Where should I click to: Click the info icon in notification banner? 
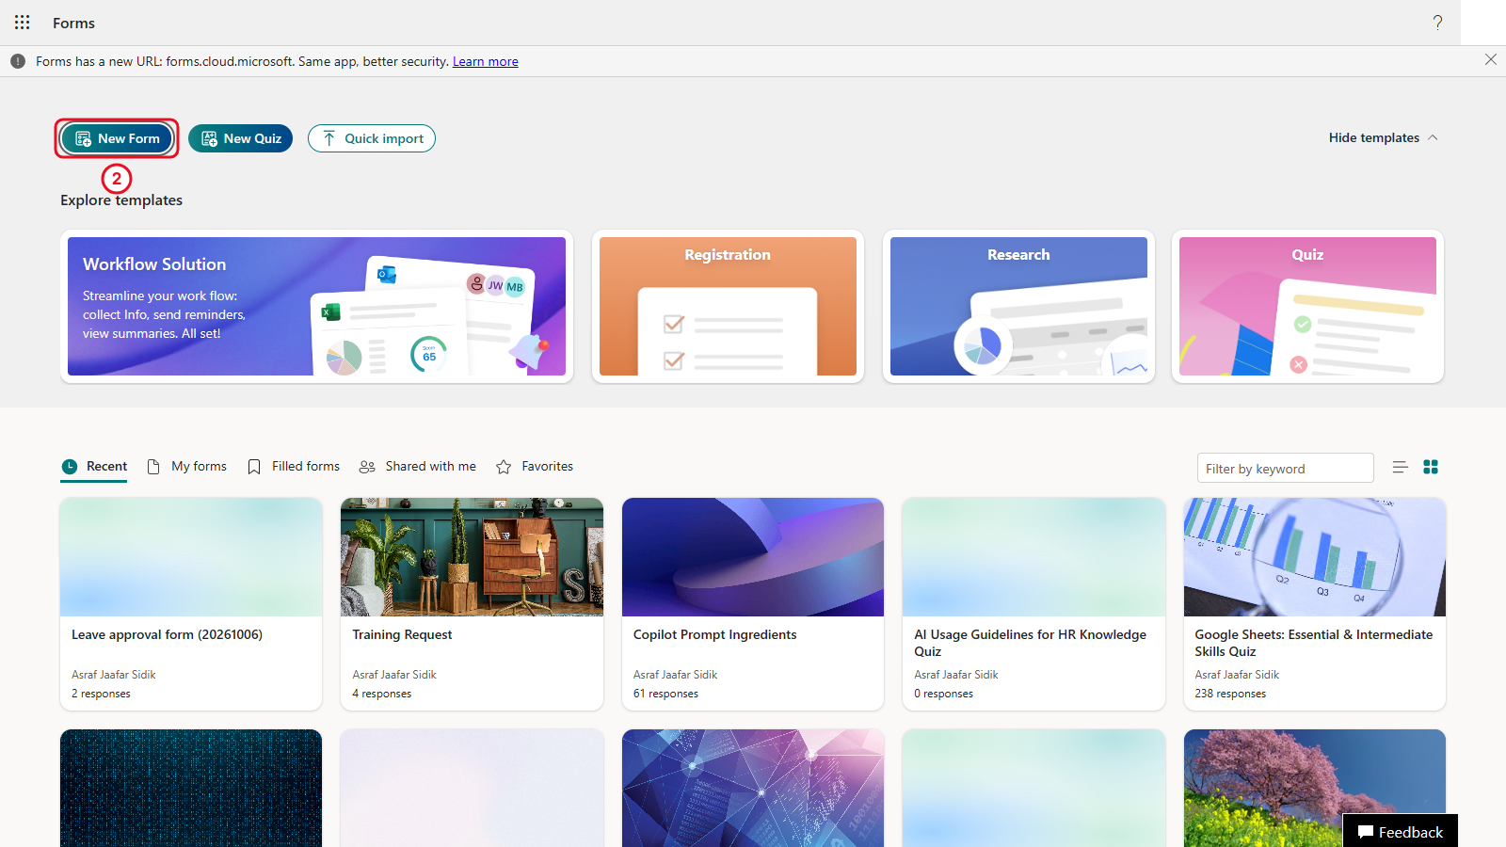coord(18,61)
